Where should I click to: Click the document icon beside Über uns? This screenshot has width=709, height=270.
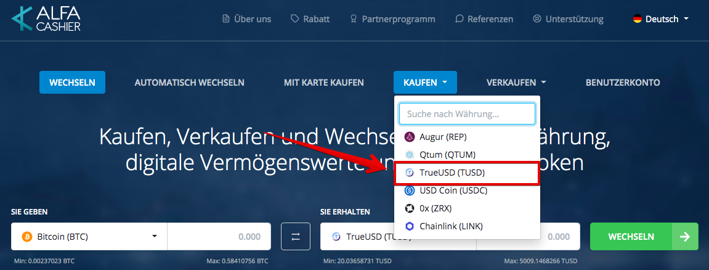point(226,19)
